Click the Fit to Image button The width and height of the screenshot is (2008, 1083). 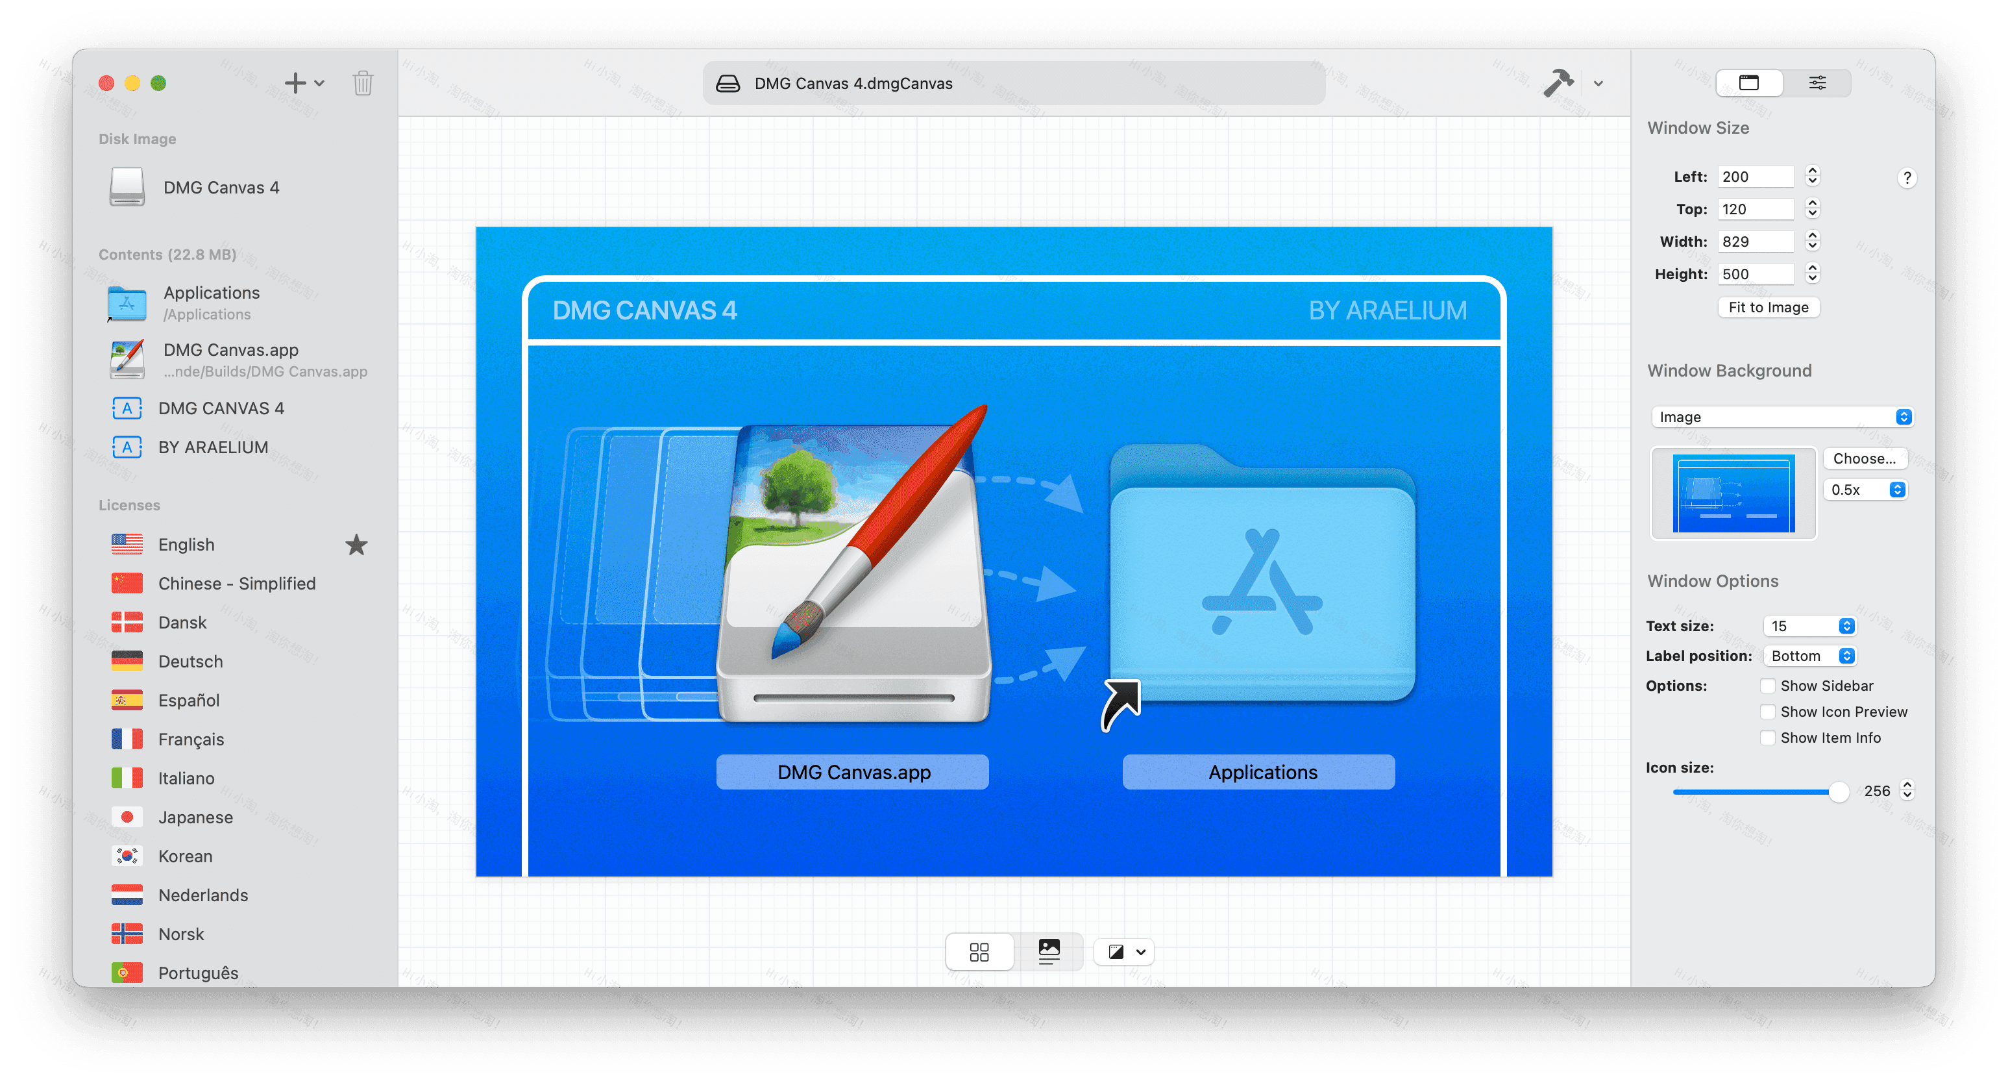point(1768,306)
